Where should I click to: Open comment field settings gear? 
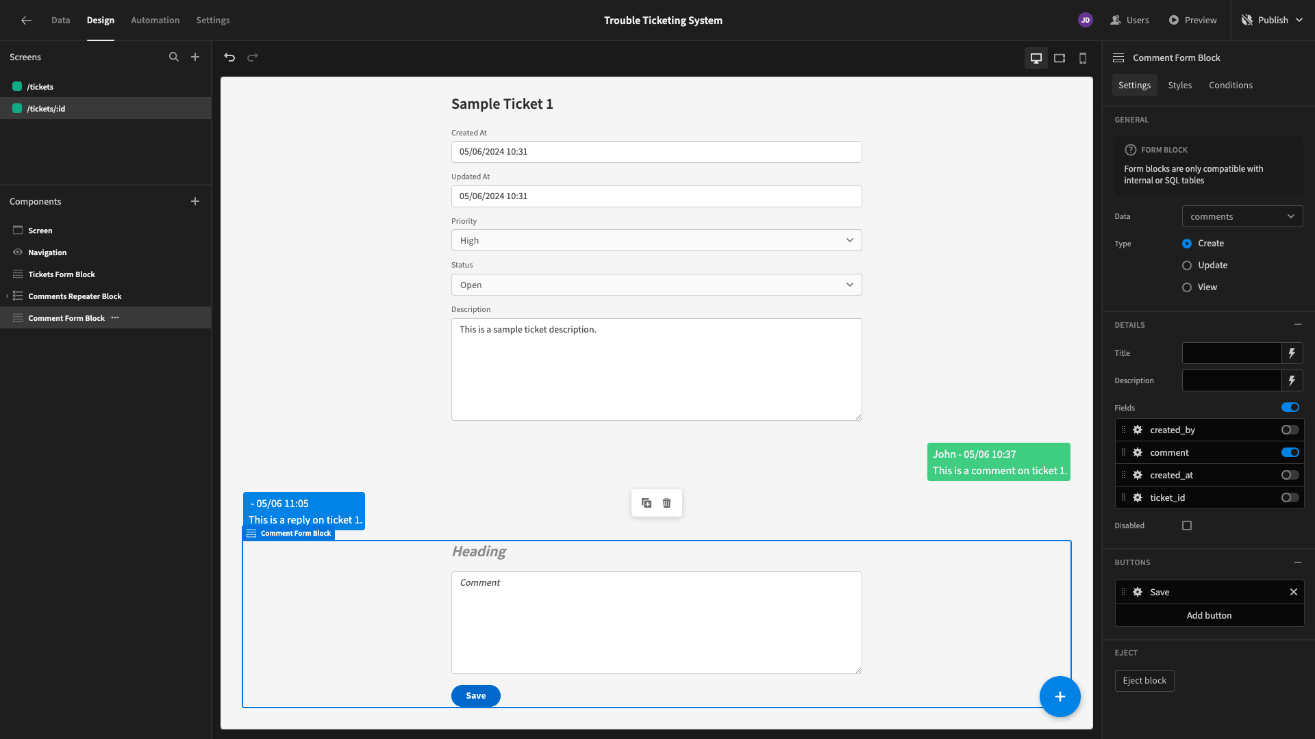pyautogui.click(x=1138, y=453)
